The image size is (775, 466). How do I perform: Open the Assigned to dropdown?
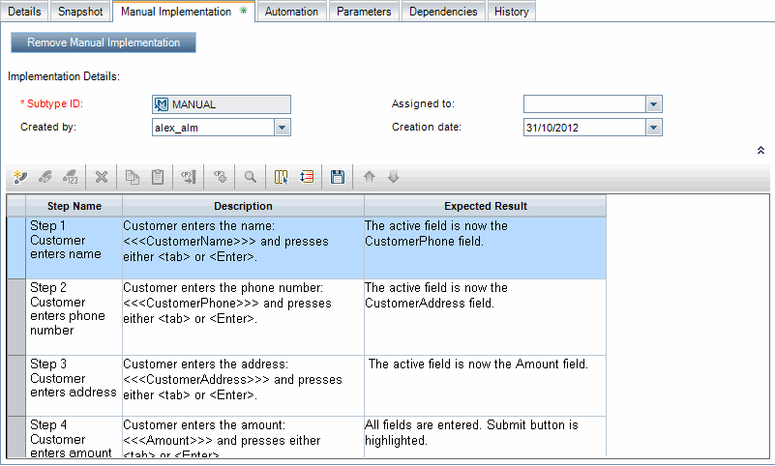tap(653, 104)
